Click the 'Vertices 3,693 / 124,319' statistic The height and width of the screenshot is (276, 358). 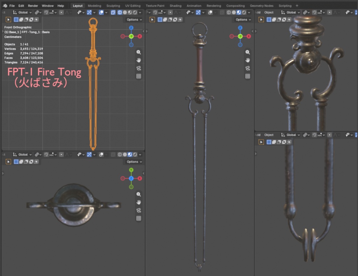pyautogui.click(x=23, y=49)
